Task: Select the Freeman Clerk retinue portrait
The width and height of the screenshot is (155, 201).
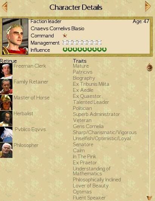Action: pyautogui.click(x=6, y=71)
